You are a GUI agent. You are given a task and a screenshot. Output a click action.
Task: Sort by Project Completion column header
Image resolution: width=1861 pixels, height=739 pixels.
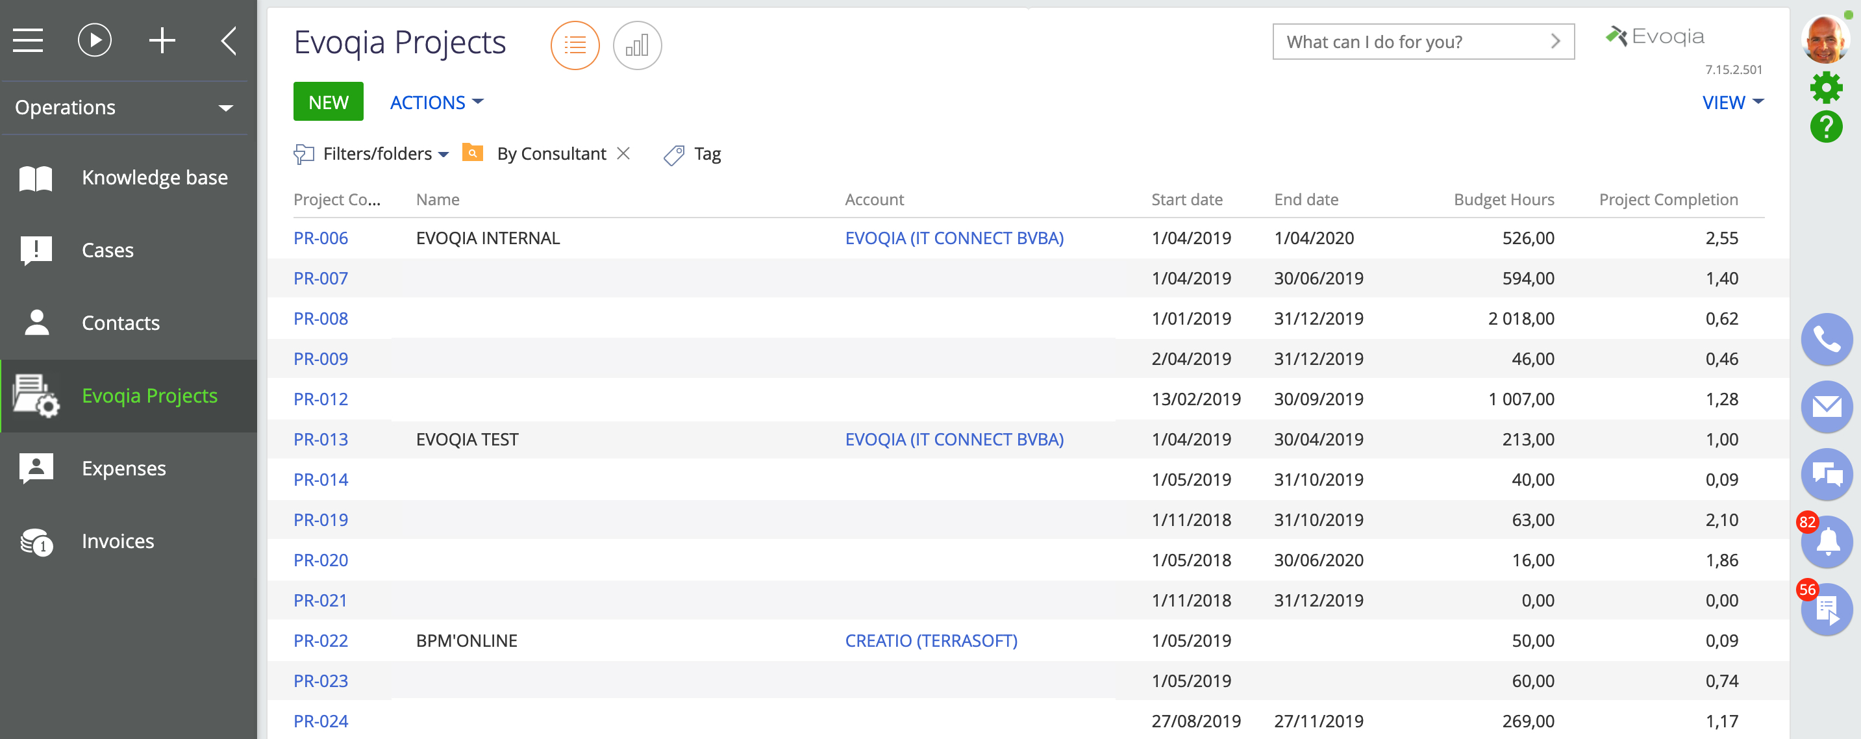(x=1668, y=199)
